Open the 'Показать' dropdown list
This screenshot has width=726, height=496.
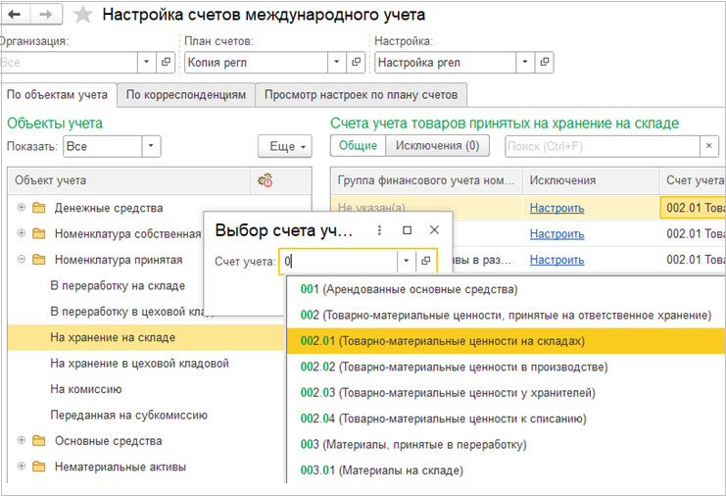click(151, 146)
